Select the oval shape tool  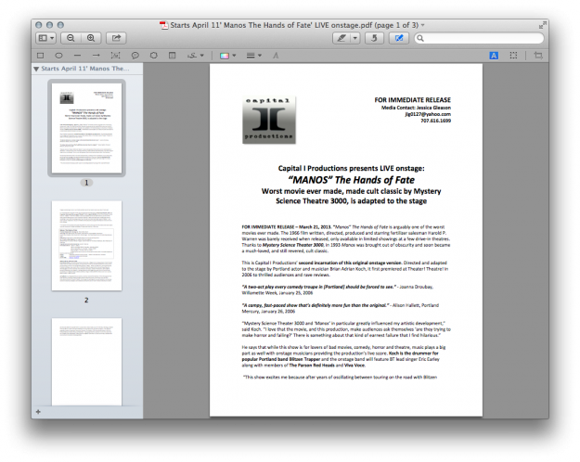tap(58, 56)
